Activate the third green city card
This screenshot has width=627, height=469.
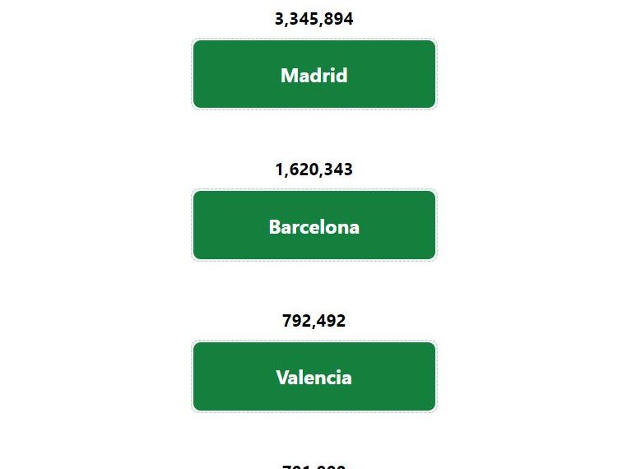coord(313,376)
